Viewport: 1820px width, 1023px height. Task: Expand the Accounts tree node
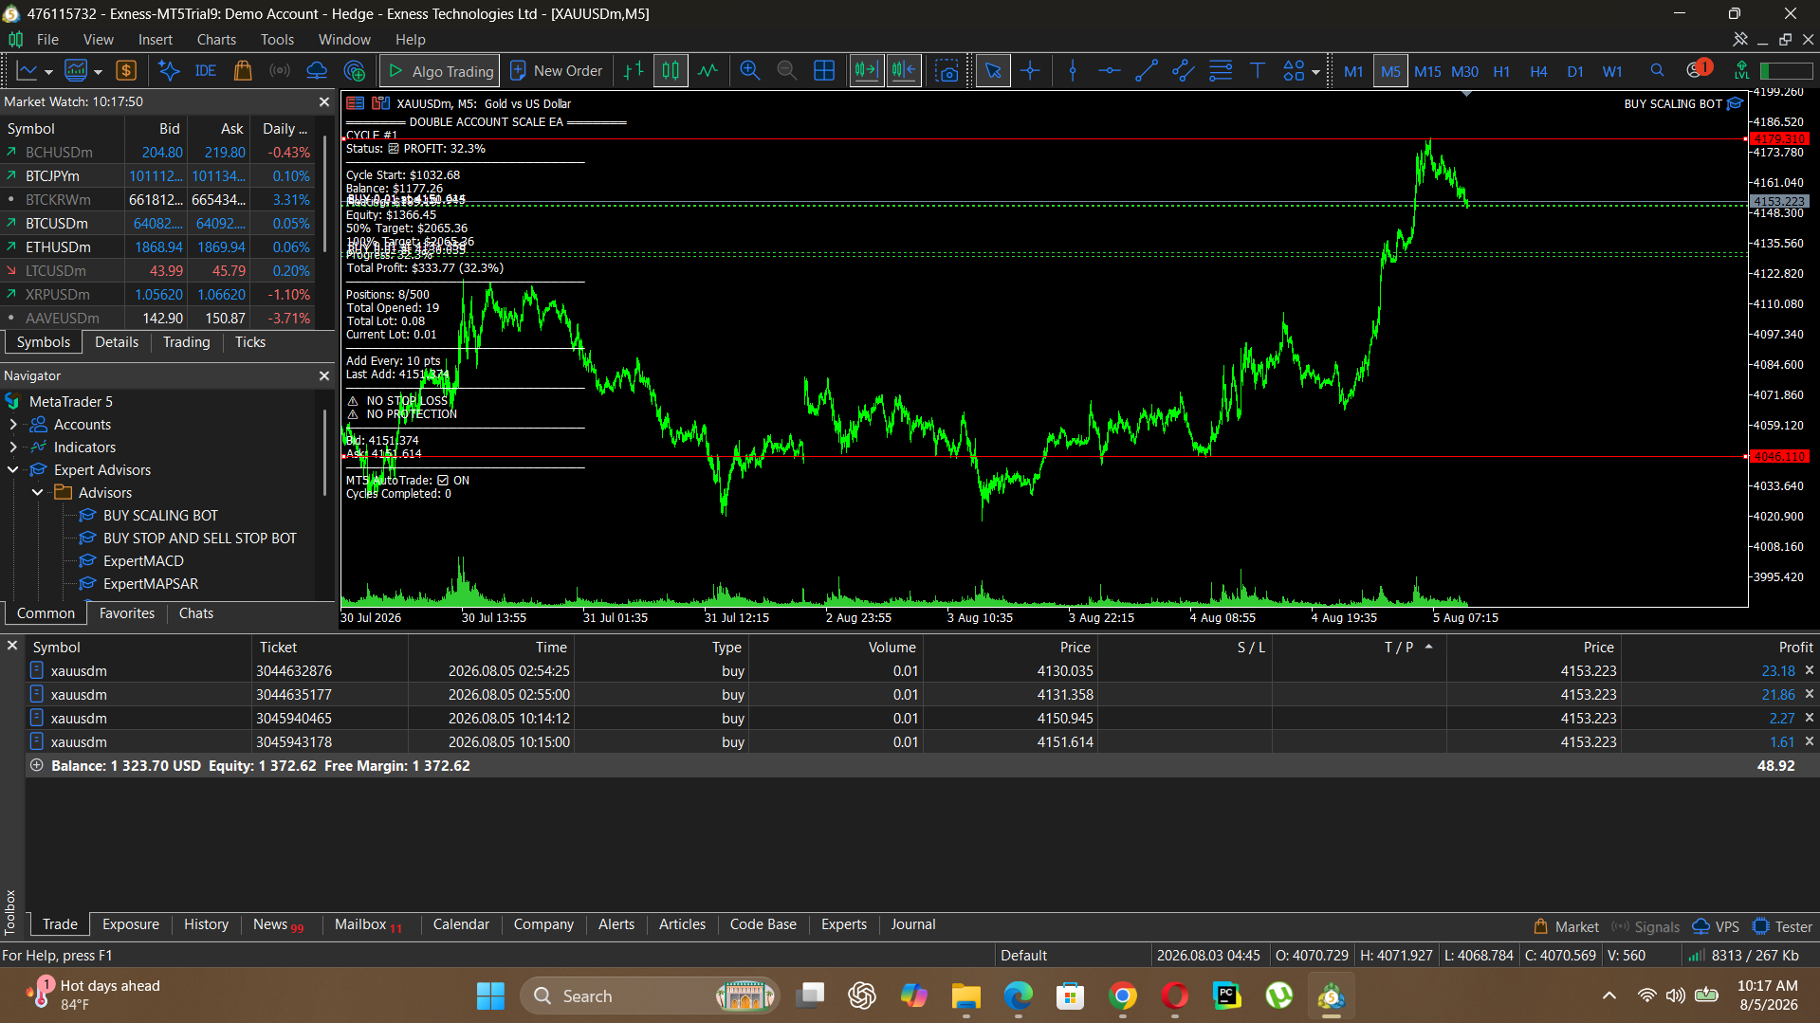pos(13,425)
